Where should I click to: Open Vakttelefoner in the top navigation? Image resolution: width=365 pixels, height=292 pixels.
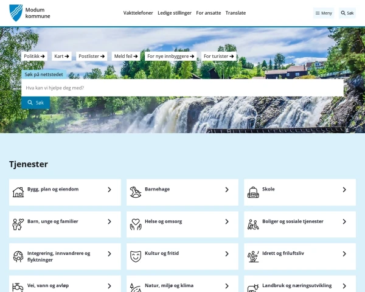138,13
